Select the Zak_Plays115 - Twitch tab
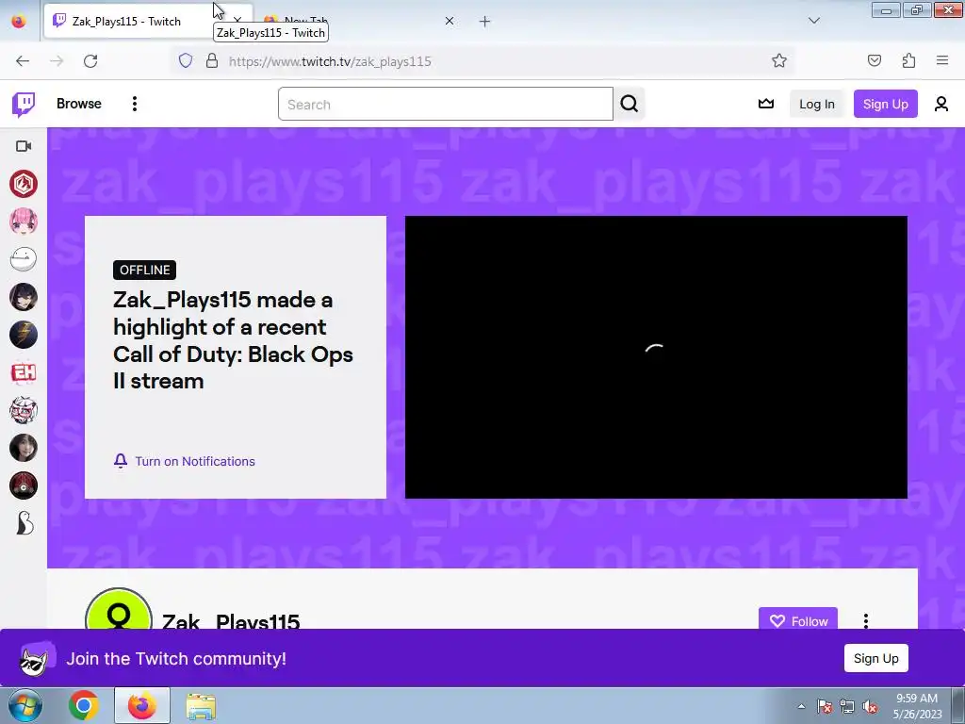The image size is (965, 724). click(x=126, y=22)
